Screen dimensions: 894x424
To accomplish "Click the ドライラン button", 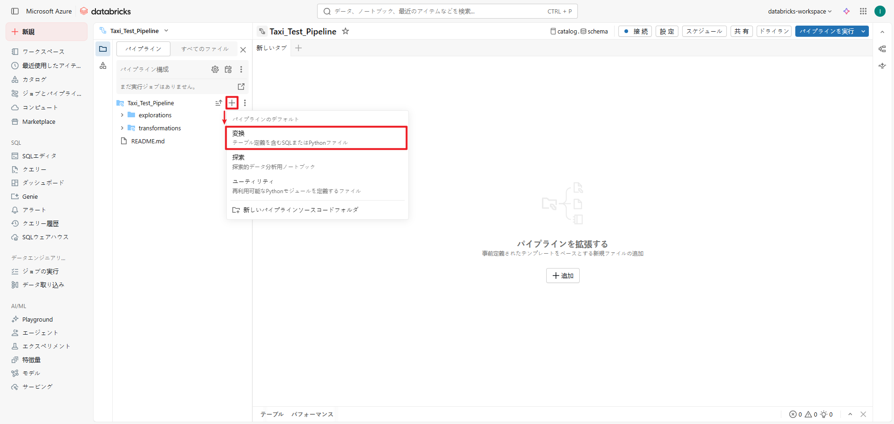I will tap(774, 31).
